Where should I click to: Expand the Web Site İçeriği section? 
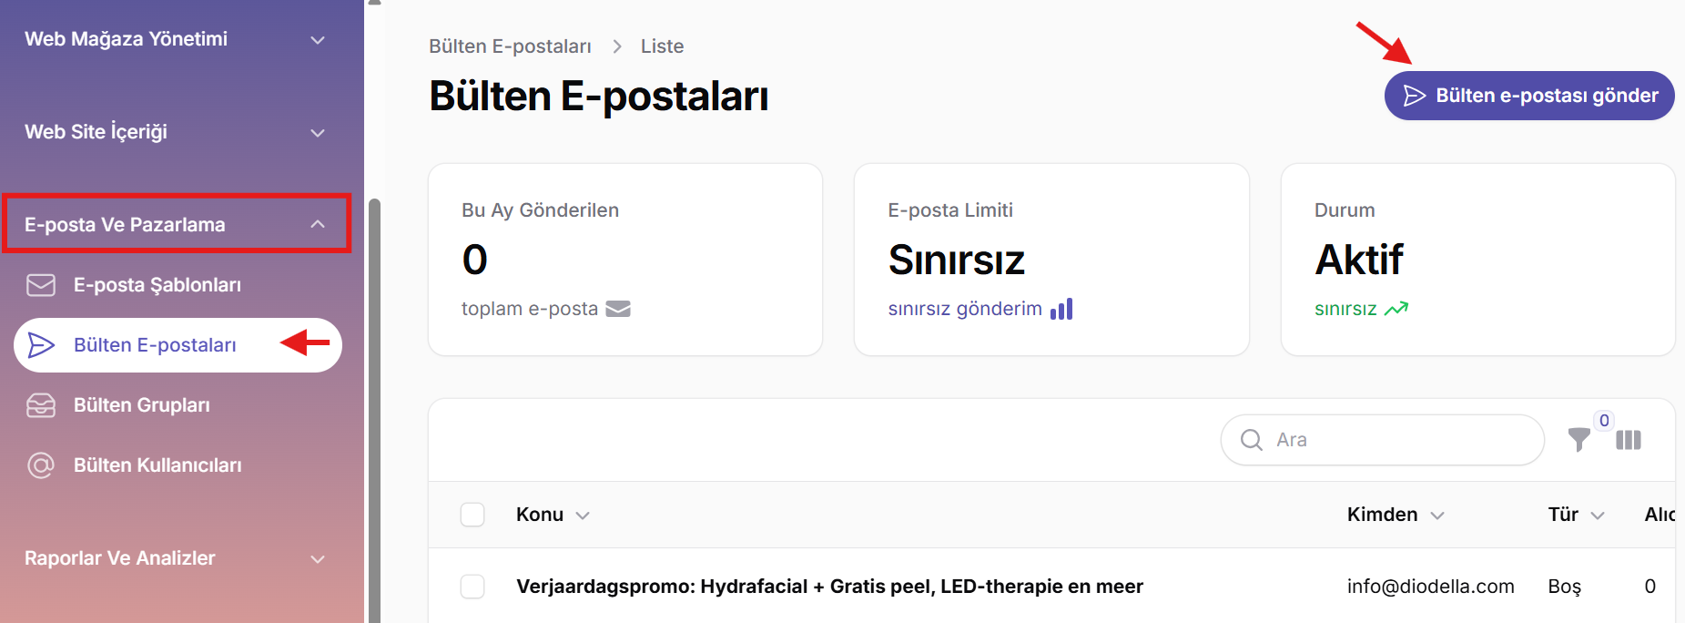(x=176, y=132)
